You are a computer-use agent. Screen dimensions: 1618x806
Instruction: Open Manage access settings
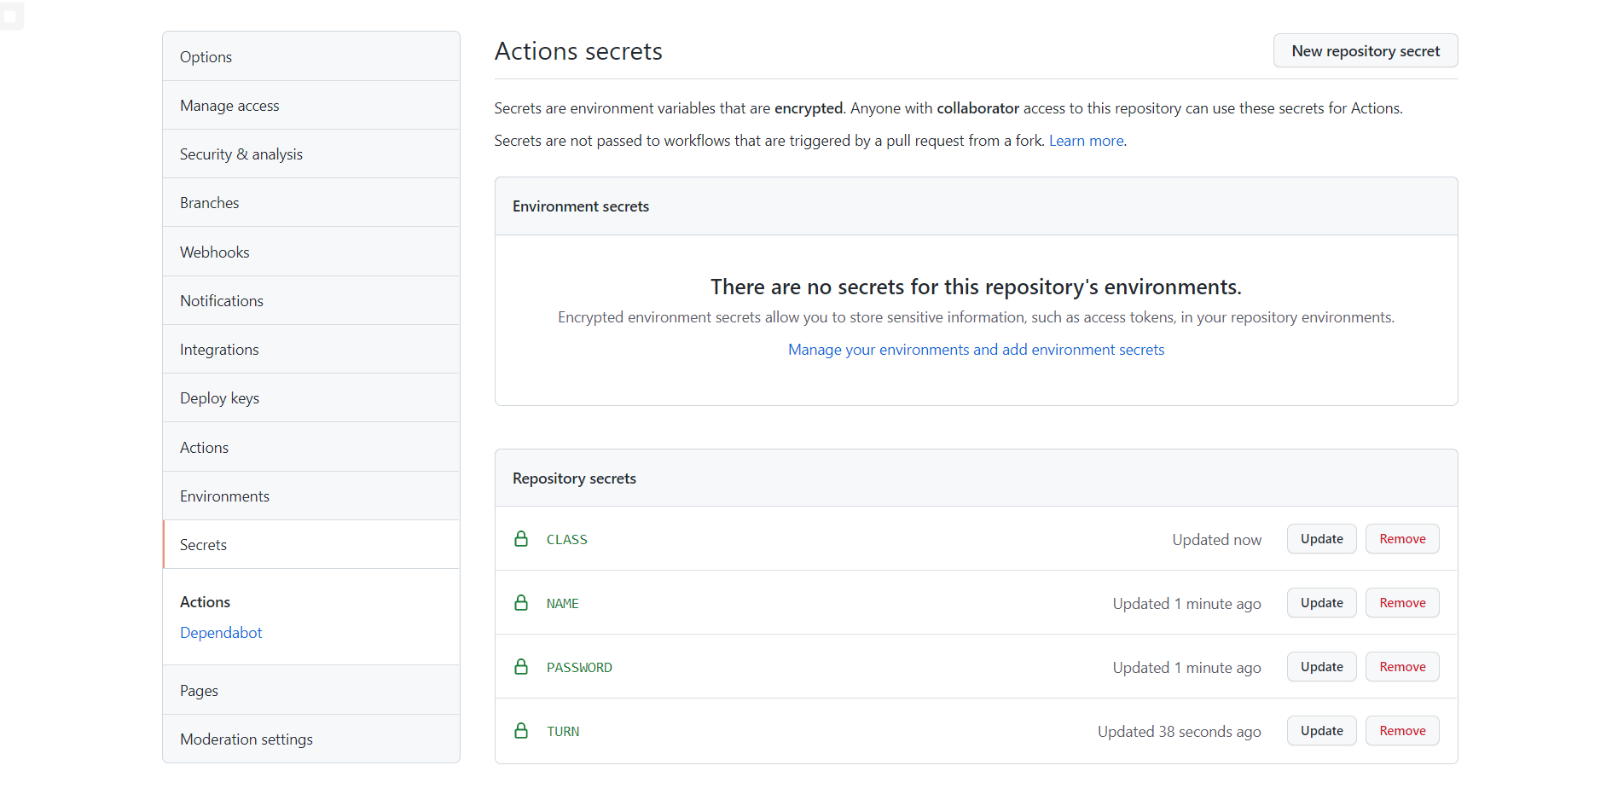(229, 106)
